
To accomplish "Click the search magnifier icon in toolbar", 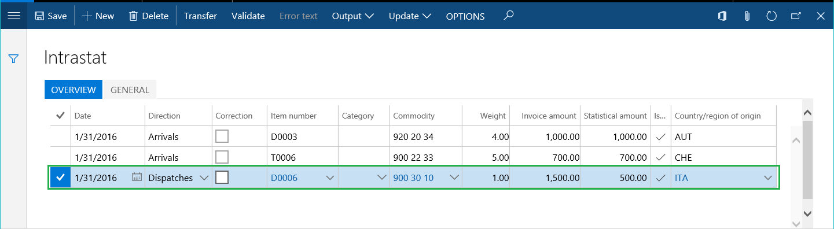I will pyautogui.click(x=509, y=16).
